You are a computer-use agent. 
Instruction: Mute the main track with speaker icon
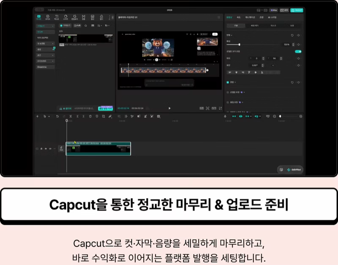(50, 149)
